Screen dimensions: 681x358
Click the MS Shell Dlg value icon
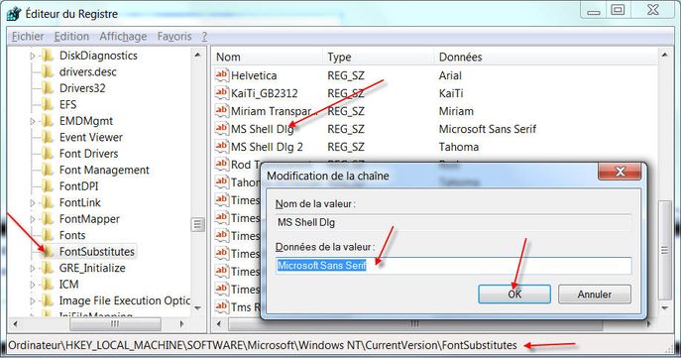coord(221,129)
